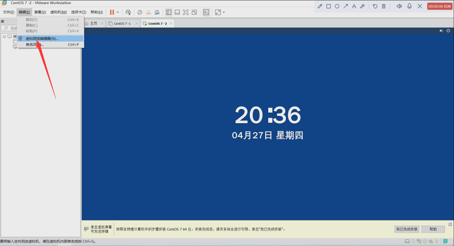Close the open 编辑(E) menu header
The width and height of the screenshot is (454, 246).
[x=24, y=12]
